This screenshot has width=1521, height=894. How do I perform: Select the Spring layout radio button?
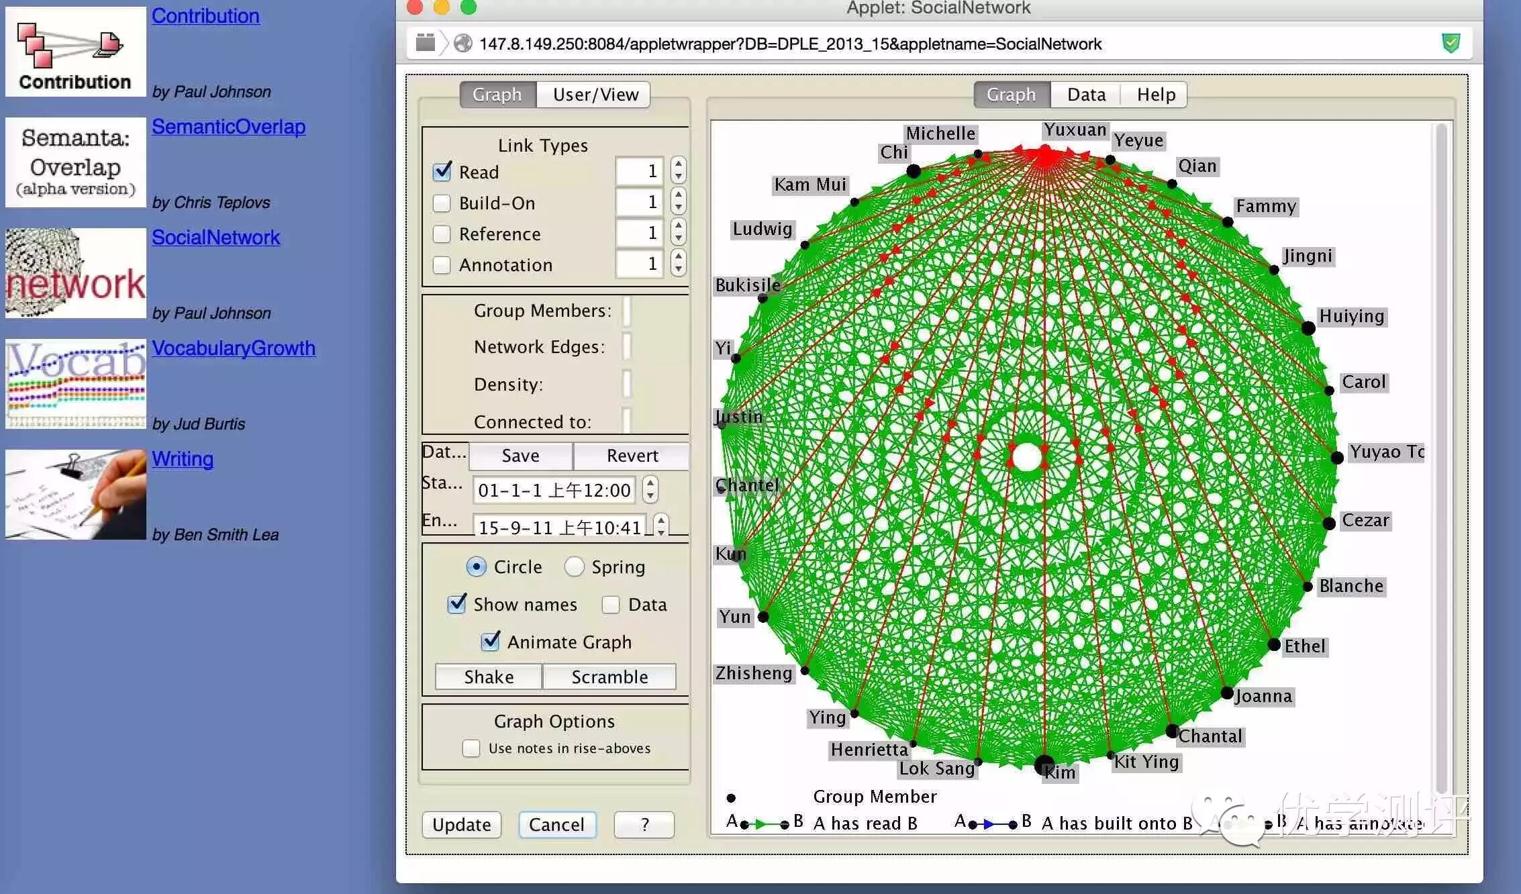[574, 566]
